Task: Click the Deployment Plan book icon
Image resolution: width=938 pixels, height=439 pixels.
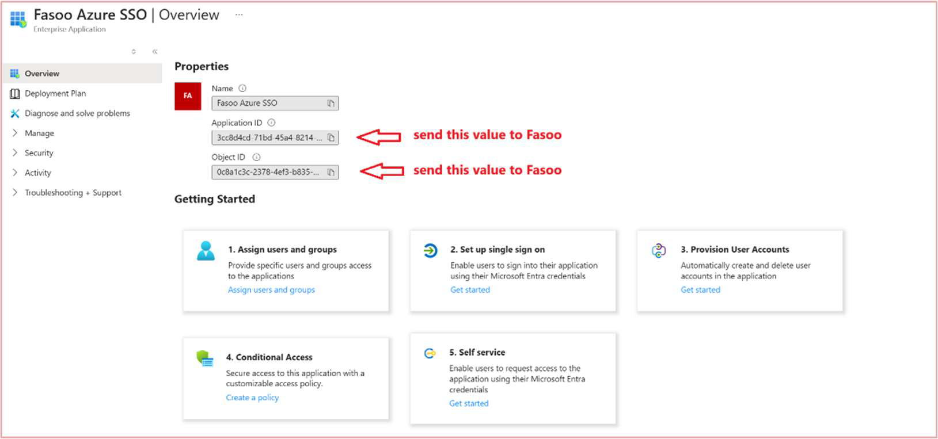Action: (15, 93)
